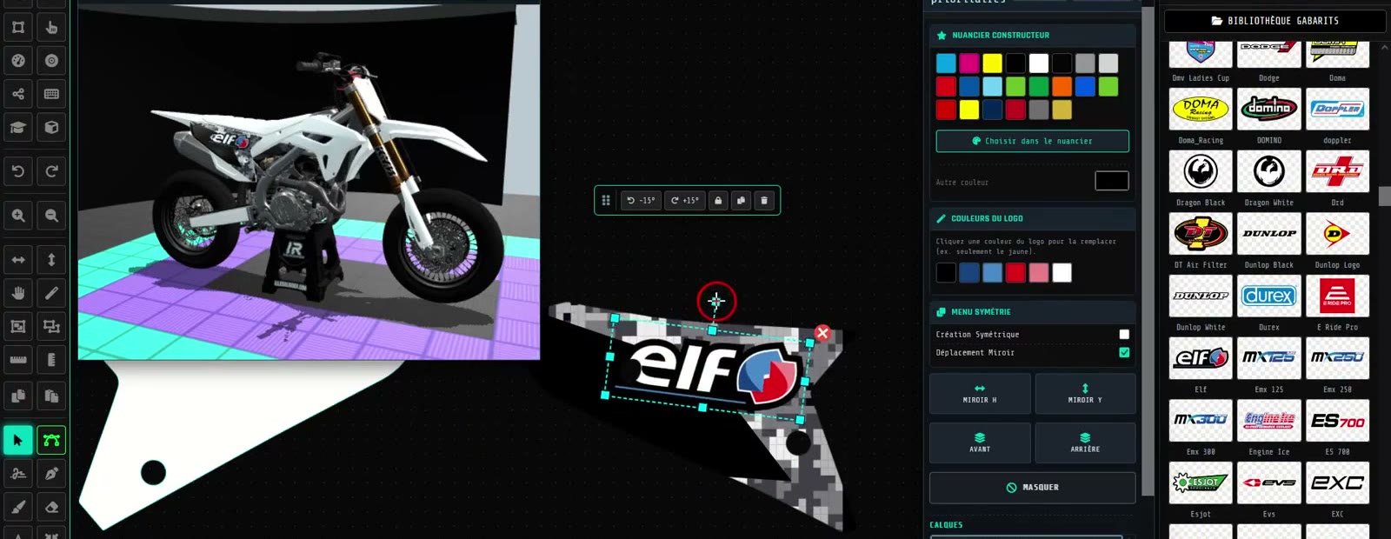Click the paste clipboard icon
The image size is (1391, 539).
(x=51, y=396)
